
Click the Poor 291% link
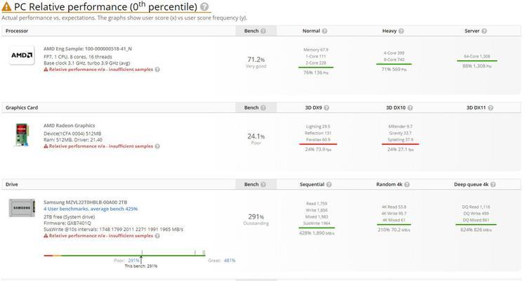133,261
